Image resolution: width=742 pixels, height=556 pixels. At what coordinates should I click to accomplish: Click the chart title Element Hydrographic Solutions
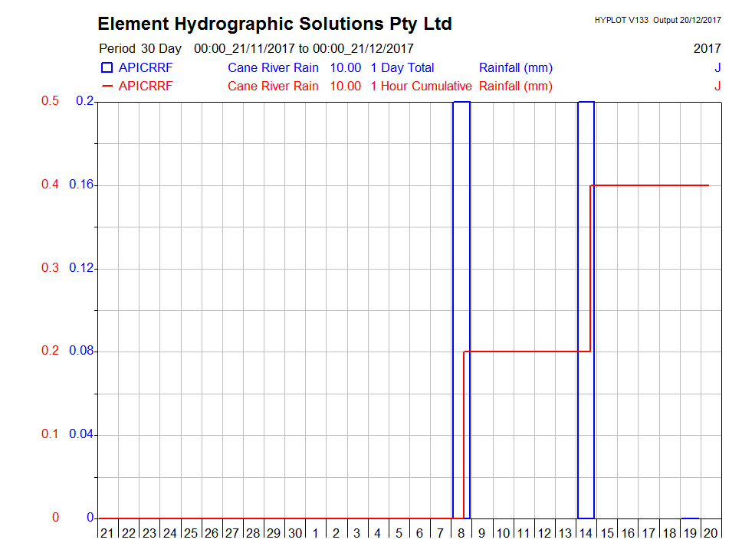[274, 24]
